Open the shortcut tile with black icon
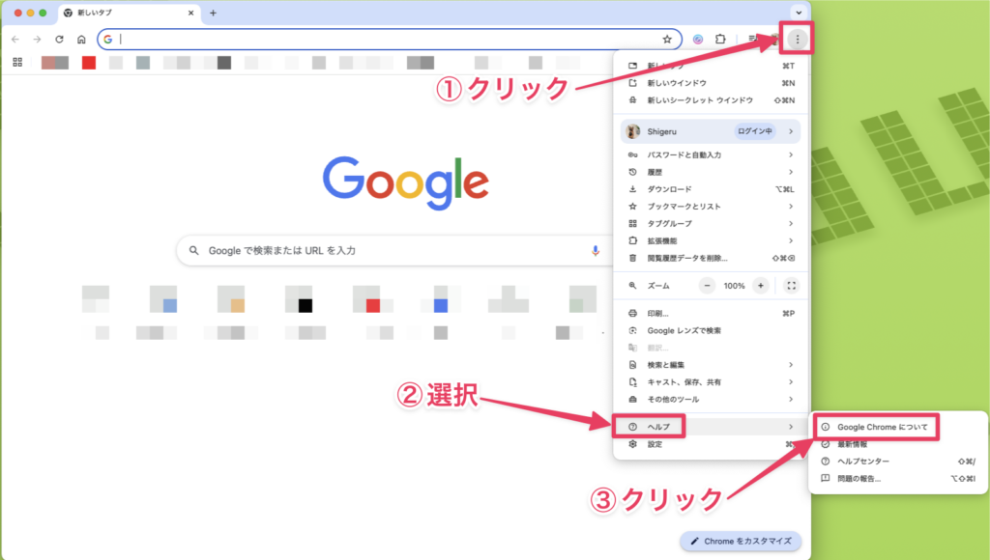The height and width of the screenshot is (560, 990). coord(305,306)
